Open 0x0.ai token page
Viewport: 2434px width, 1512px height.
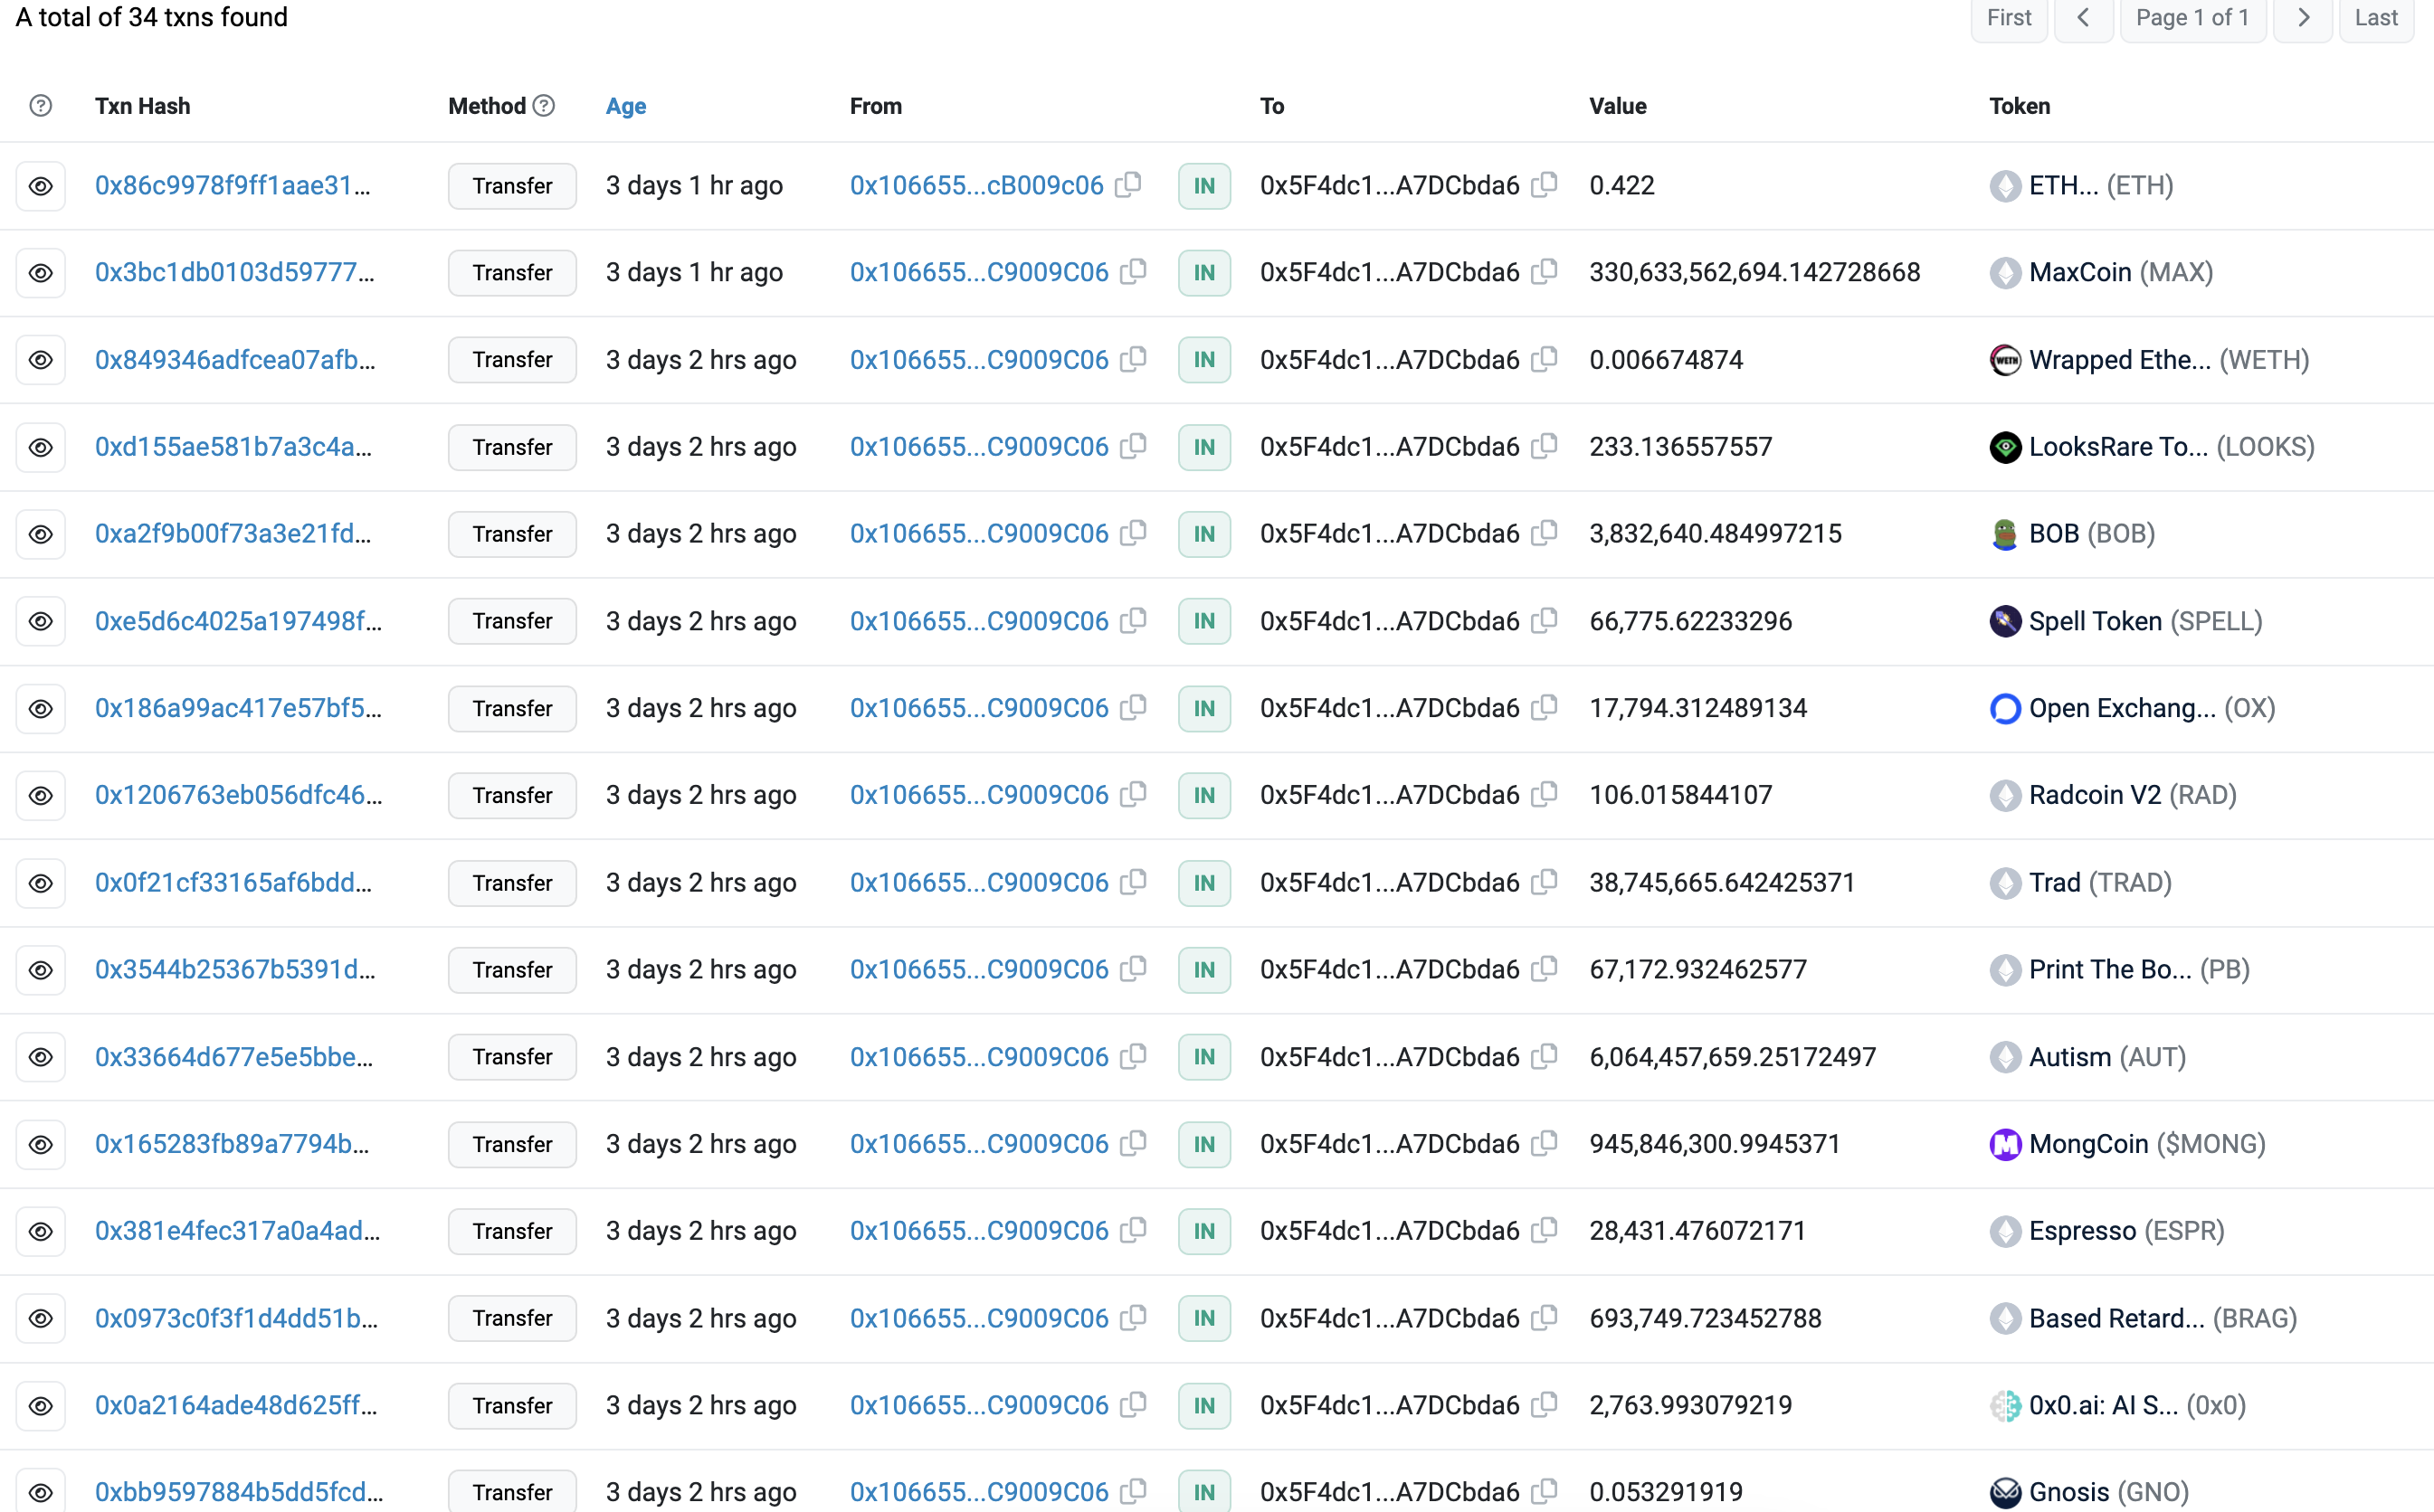(2137, 1405)
